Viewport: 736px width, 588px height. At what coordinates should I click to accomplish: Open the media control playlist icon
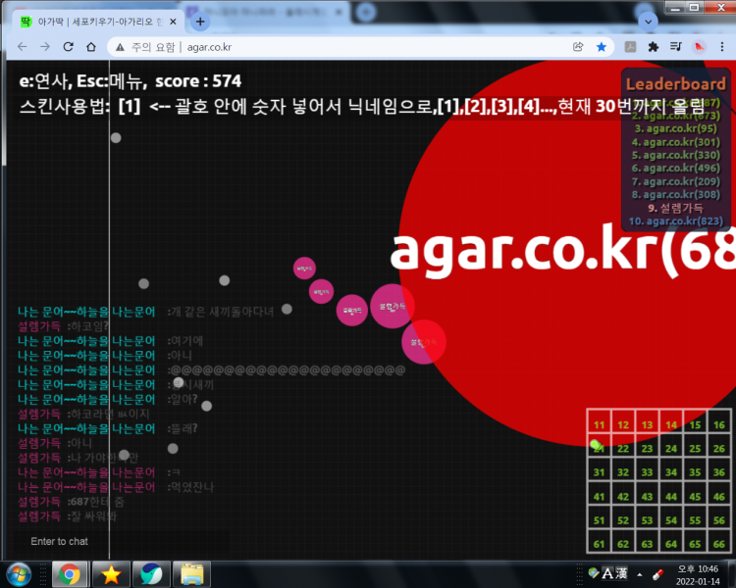676,47
